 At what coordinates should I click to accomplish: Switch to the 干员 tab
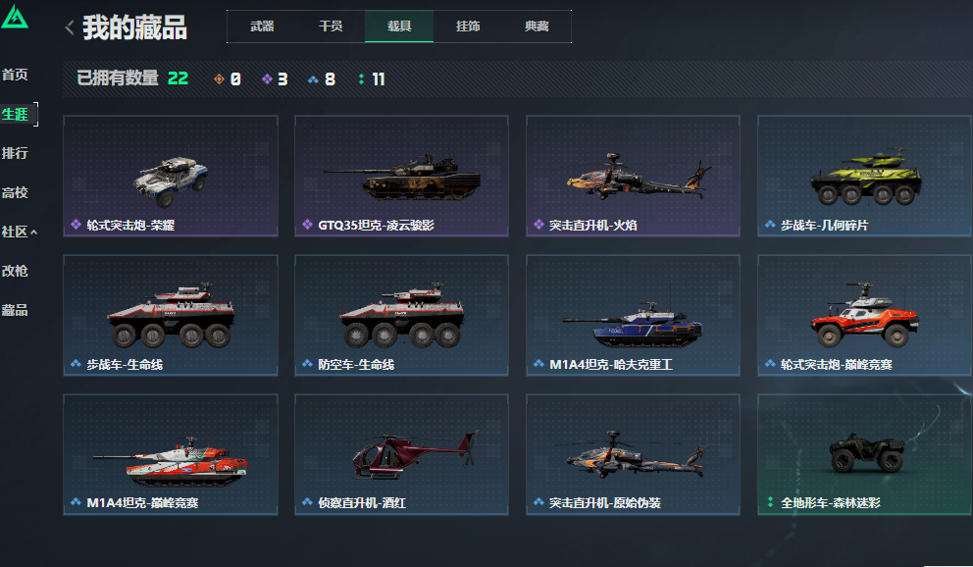(331, 26)
